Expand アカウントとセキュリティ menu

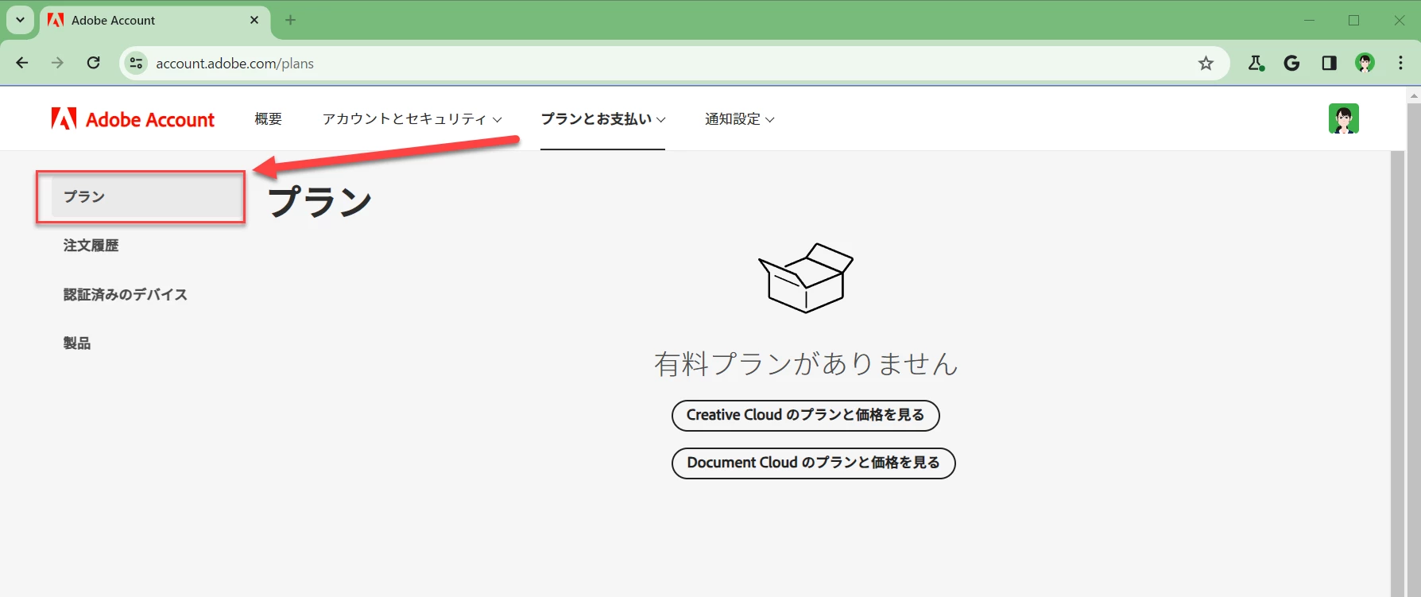click(x=412, y=119)
